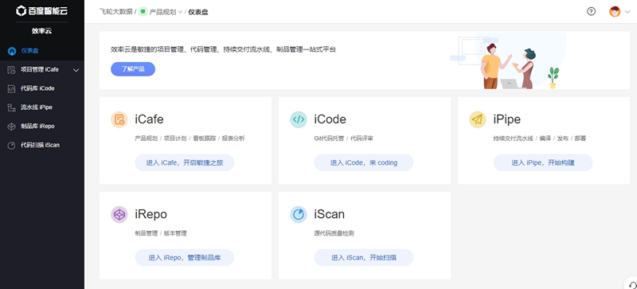This screenshot has width=637, height=289.
Task: Click the 流水线 iPipe sidebar icon
Action: tap(12, 107)
